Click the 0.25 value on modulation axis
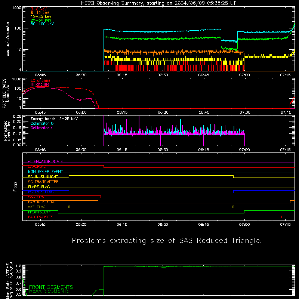Image resolution: width=299 pixels, height=299 pixels. (x=17, y=117)
